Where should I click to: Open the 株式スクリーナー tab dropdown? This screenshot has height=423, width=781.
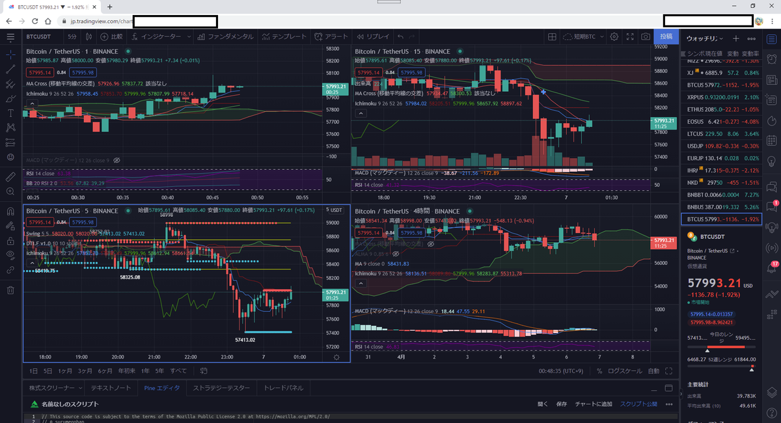coord(55,388)
